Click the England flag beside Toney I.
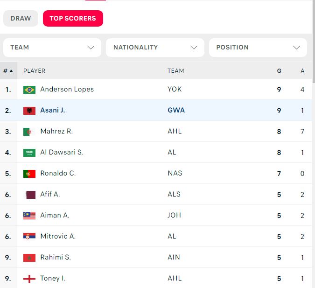This screenshot has height=288, width=315. [29, 279]
